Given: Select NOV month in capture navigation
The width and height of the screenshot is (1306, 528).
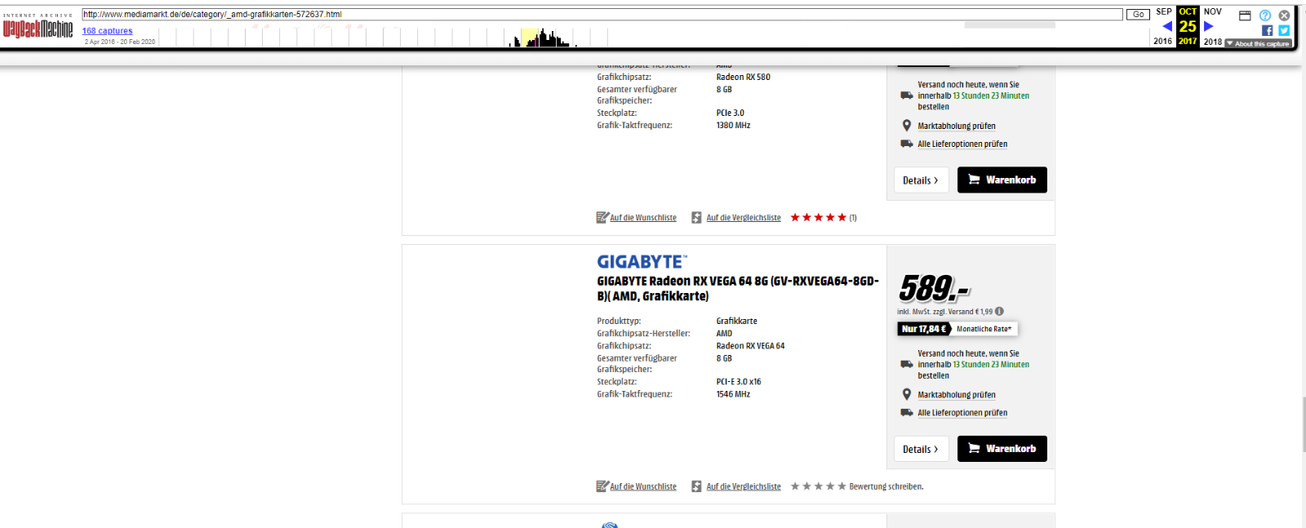Looking at the screenshot, I should (1213, 11).
